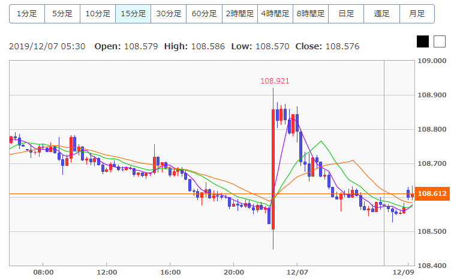454x280 pixels.
Task: Select the 60分足 timeframe
Action: coord(204,13)
